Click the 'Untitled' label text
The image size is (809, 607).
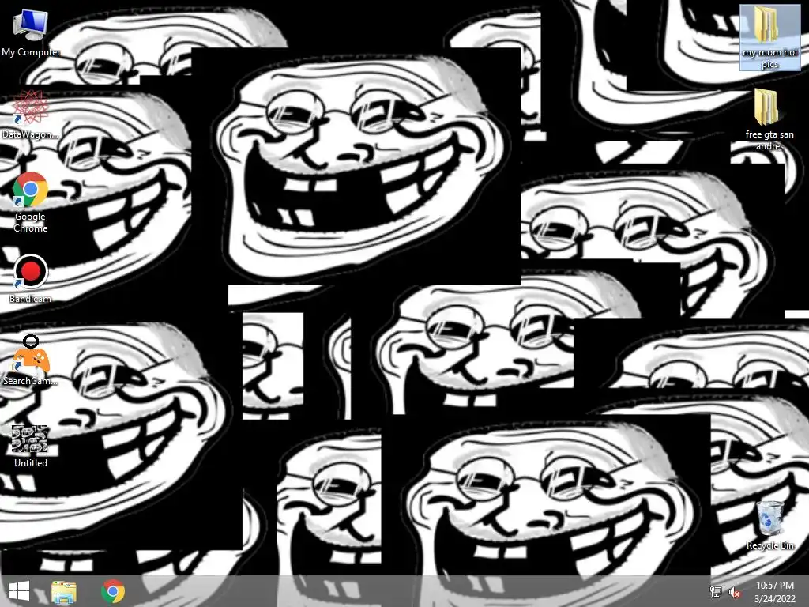31,463
